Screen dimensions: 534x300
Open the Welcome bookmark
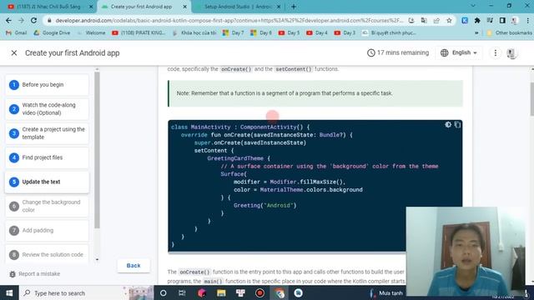tap(92, 32)
